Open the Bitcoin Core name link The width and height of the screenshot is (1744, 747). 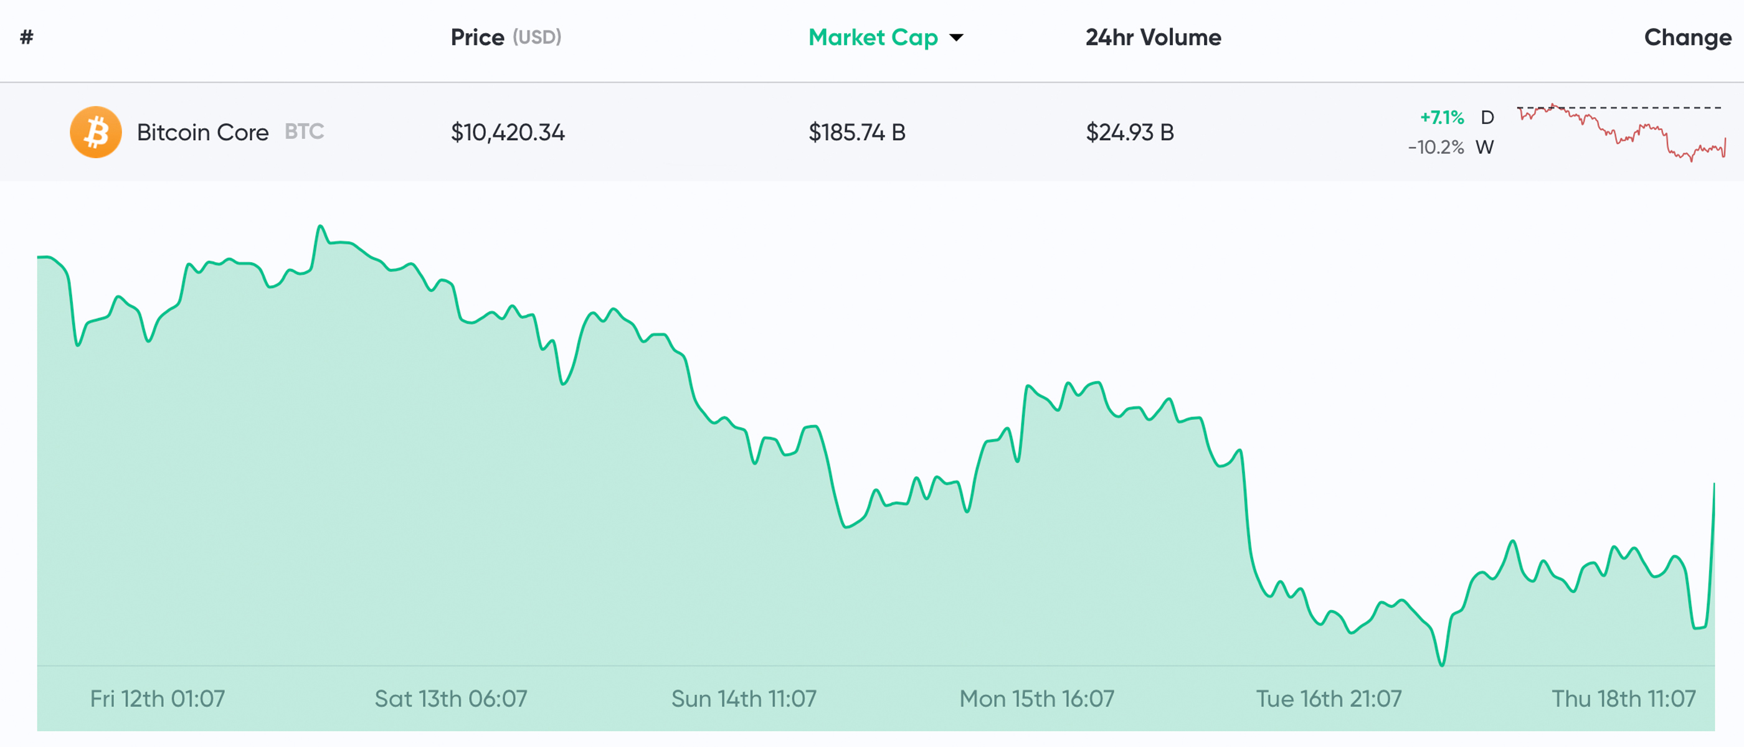(202, 132)
